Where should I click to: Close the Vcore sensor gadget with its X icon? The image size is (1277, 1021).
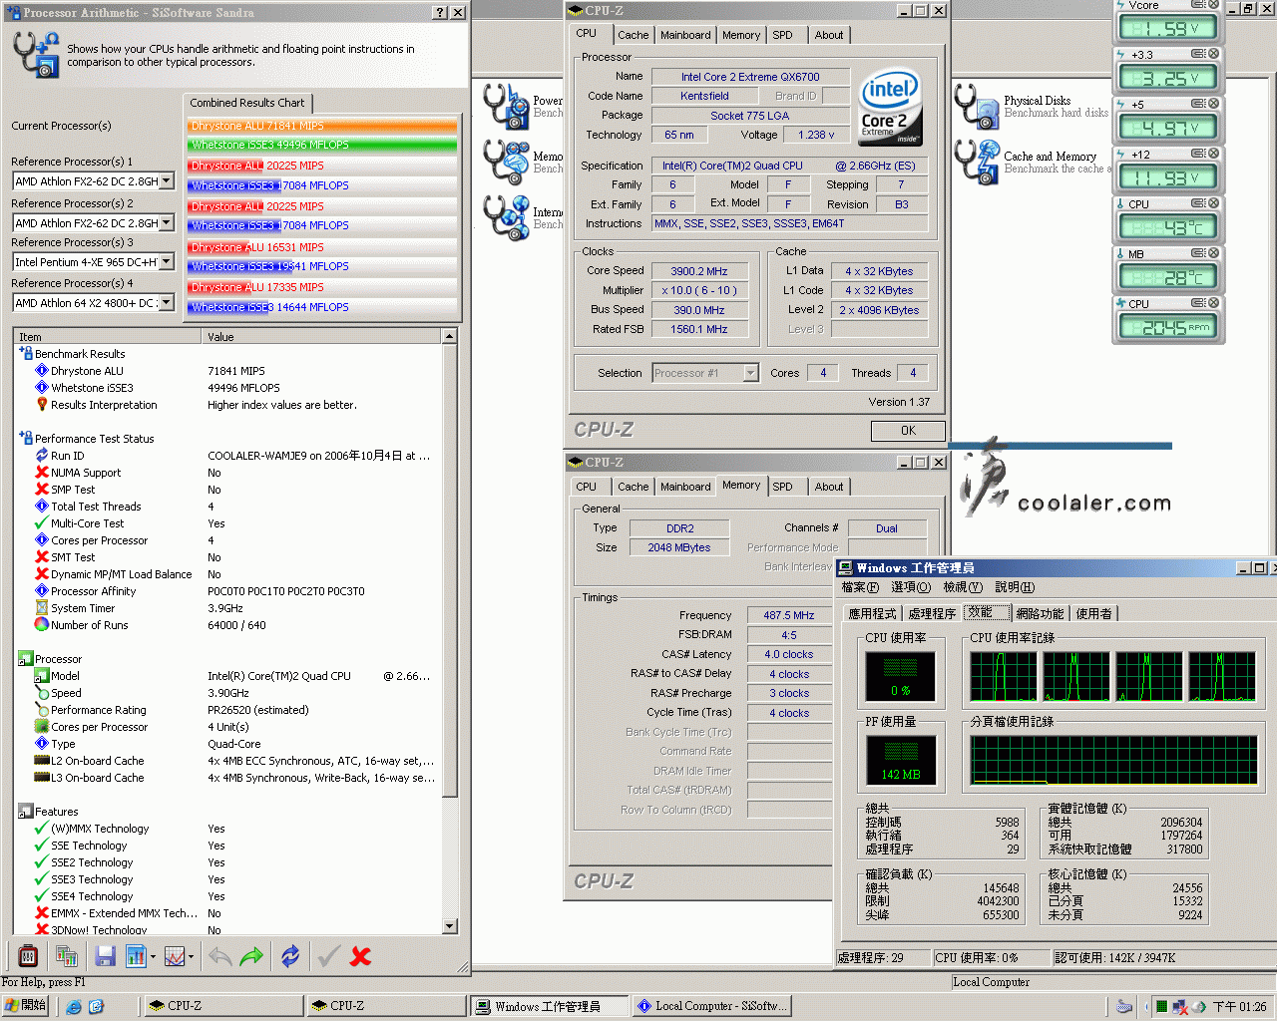(1214, 5)
